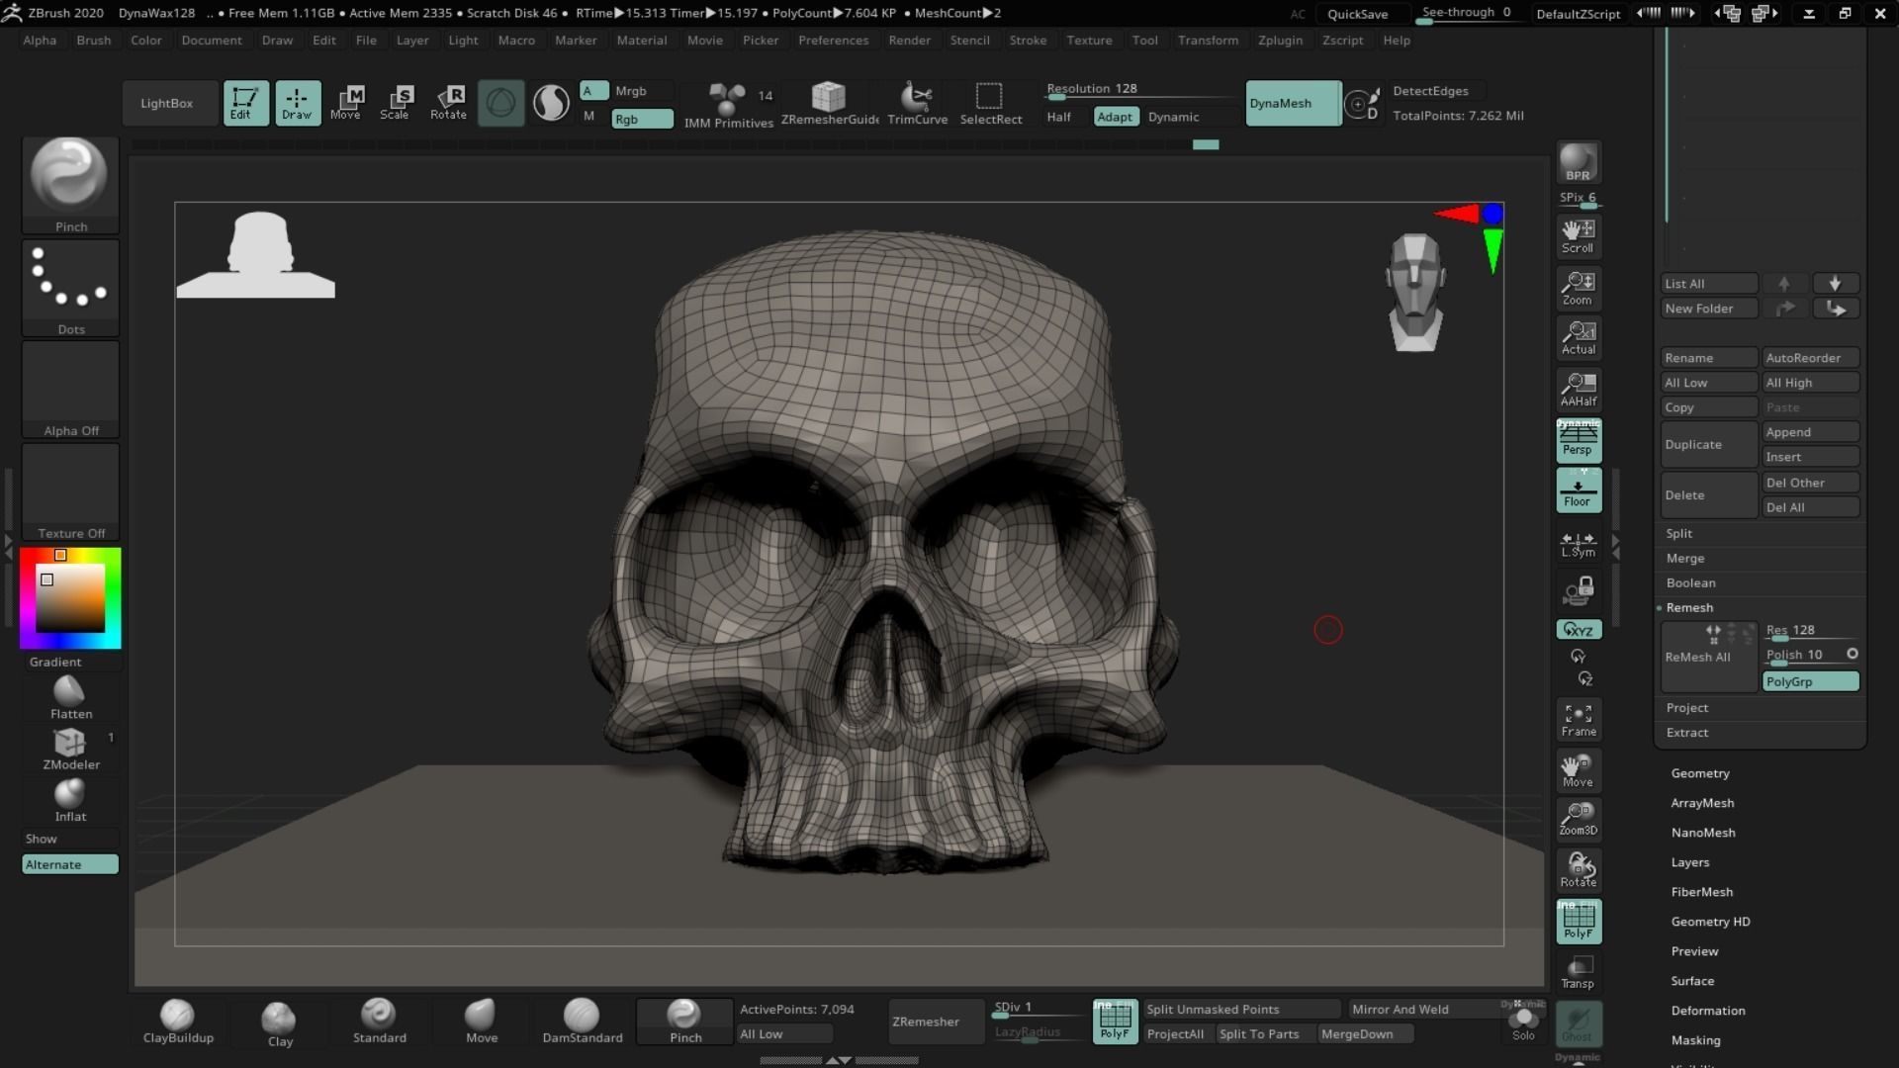Viewport: 1899px width, 1068px height.
Task: Open the Brush menu
Action: click(x=93, y=41)
